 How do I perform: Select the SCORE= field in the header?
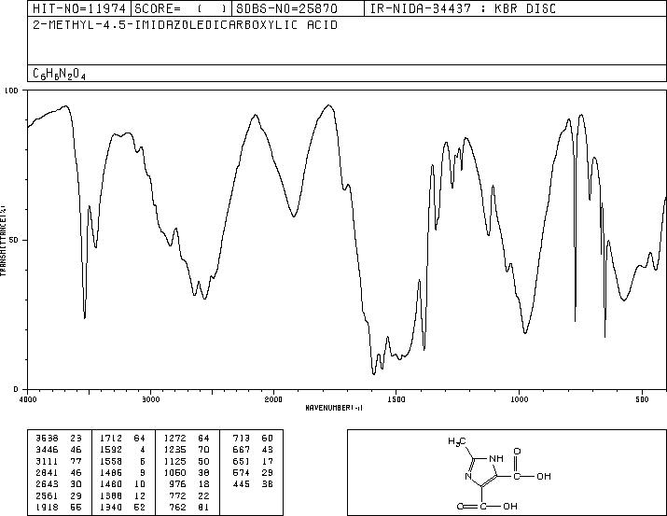[x=181, y=8]
